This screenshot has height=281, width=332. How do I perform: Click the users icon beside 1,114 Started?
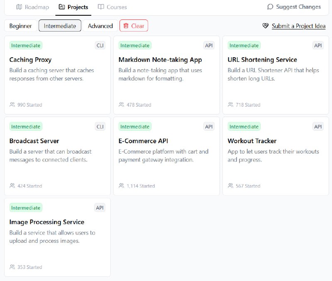(x=121, y=186)
